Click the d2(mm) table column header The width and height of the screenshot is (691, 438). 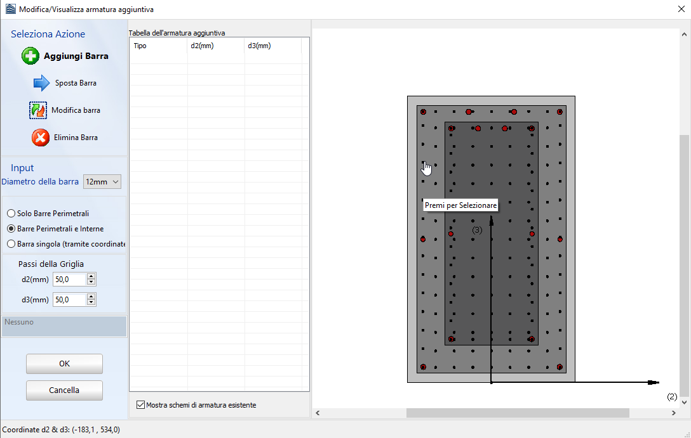215,46
